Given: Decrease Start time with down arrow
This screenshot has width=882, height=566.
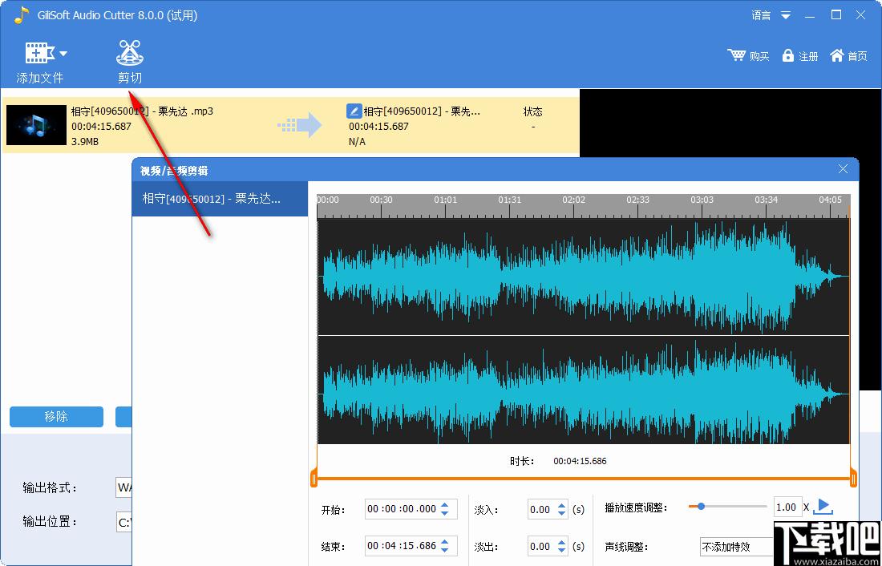Looking at the screenshot, I should tap(445, 513).
